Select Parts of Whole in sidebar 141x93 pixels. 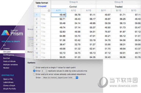9,61
